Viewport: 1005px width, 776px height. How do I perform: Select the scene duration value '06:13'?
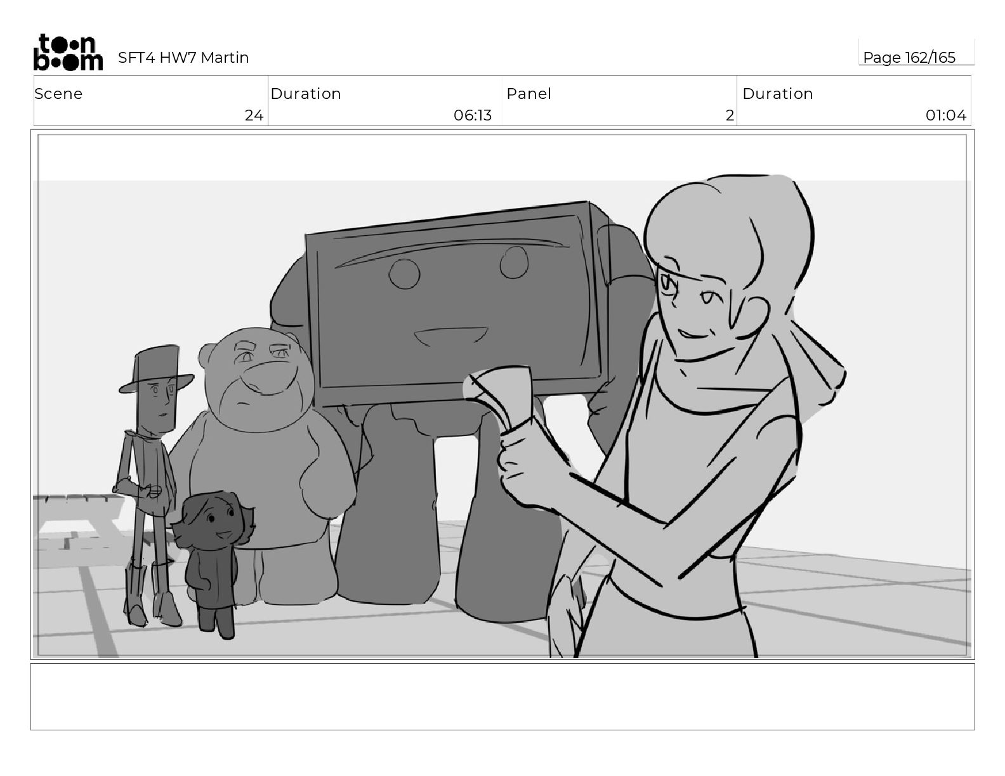pyautogui.click(x=473, y=115)
